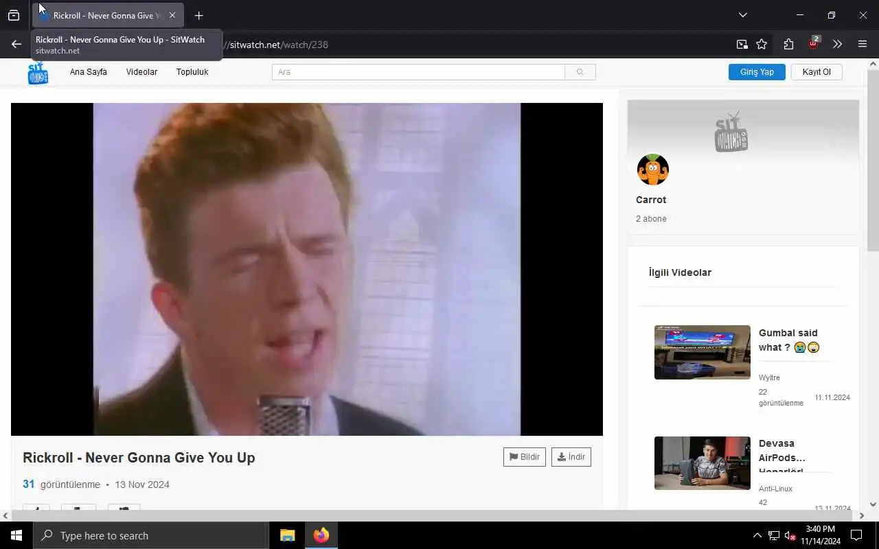The width and height of the screenshot is (879, 549).
Task: Open the Ana Sayfa menu item
Action: pos(89,72)
